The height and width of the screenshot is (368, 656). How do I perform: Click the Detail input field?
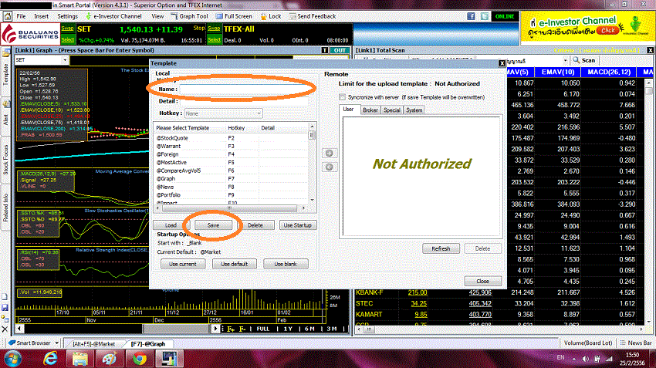point(244,101)
